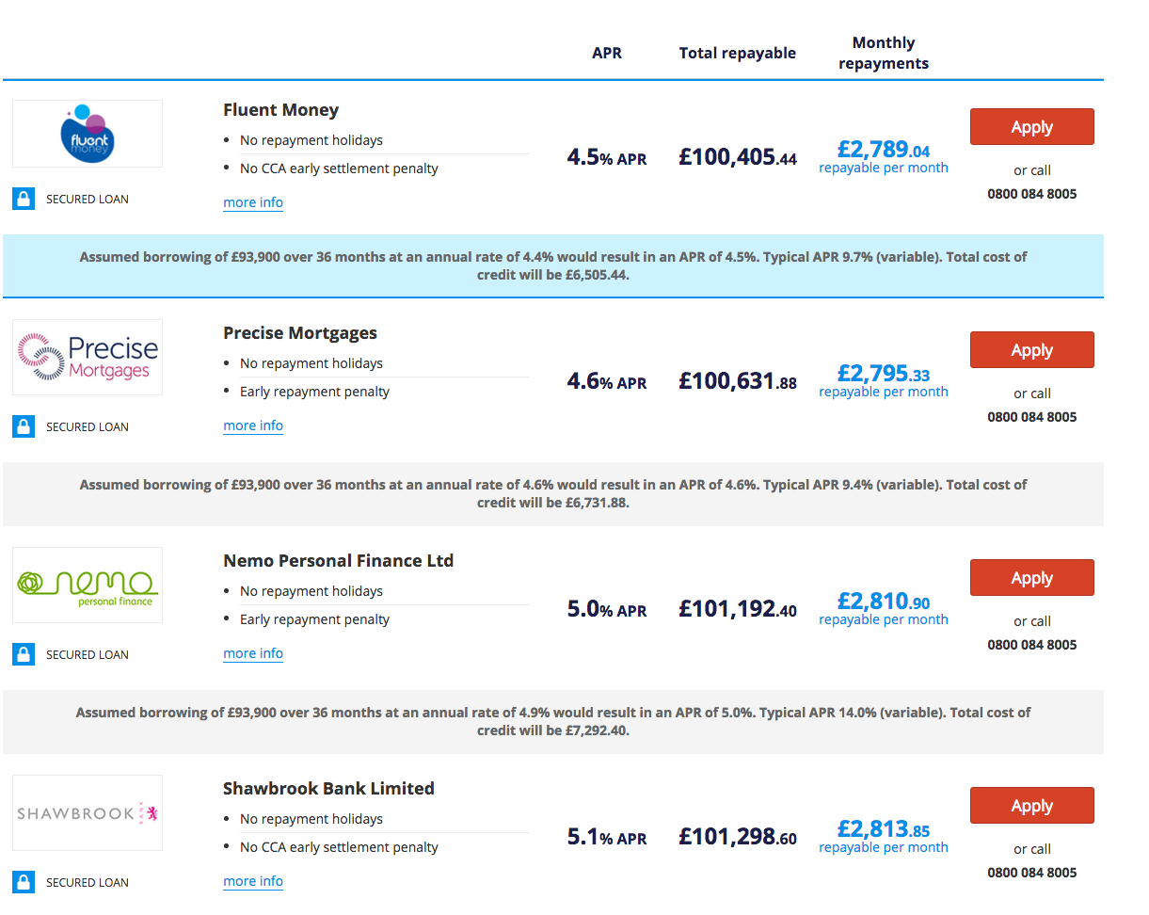Click the lock icon under Fluent Money
This screenshot has width=1149, height=915.
[x=24, y=199]
